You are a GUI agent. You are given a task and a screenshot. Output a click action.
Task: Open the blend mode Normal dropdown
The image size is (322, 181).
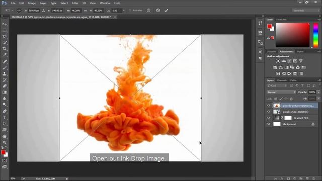(281, 92)
